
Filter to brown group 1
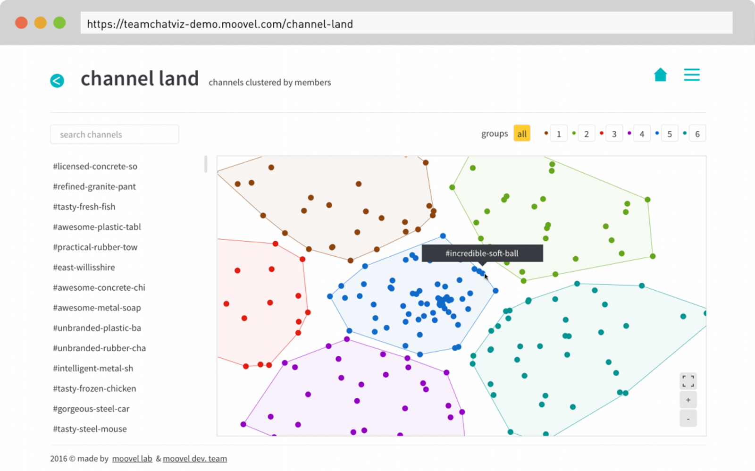point(558,134)
